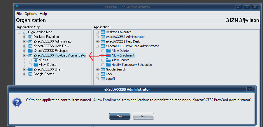Expand Logoff in Applications tree
This screenshot has width=263, height=127.
[x=97, y=79]
